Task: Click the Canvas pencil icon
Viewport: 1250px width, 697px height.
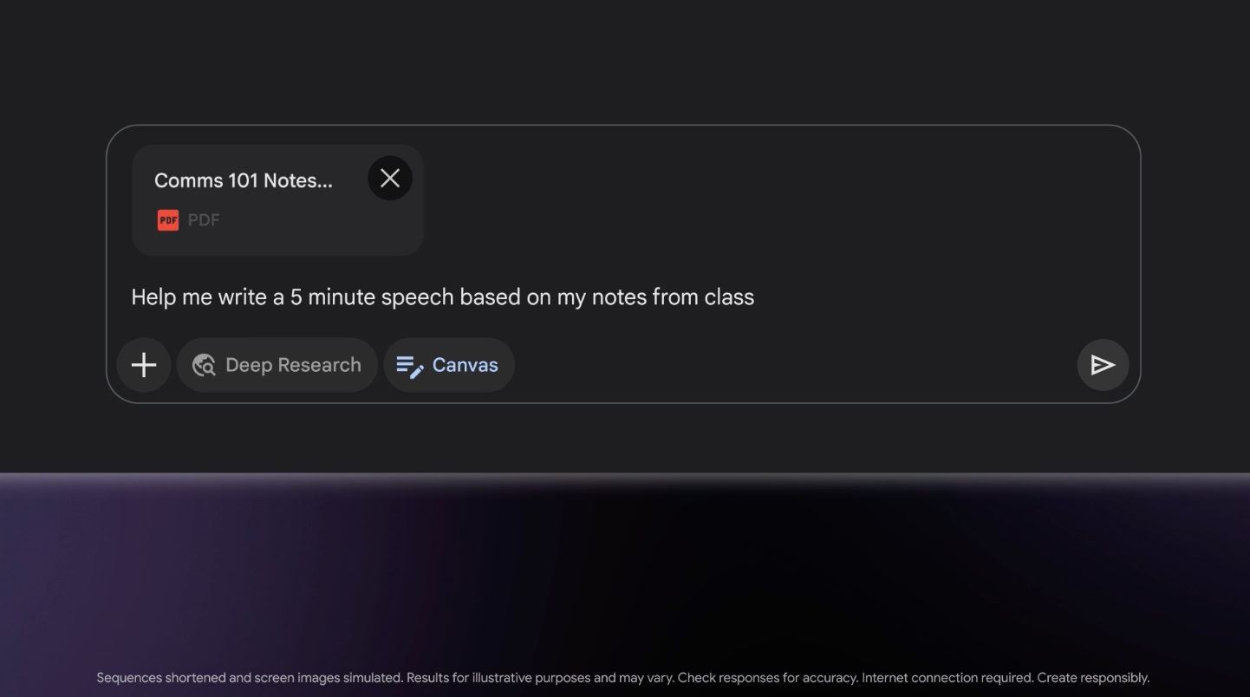Action: tap(409, 366)
